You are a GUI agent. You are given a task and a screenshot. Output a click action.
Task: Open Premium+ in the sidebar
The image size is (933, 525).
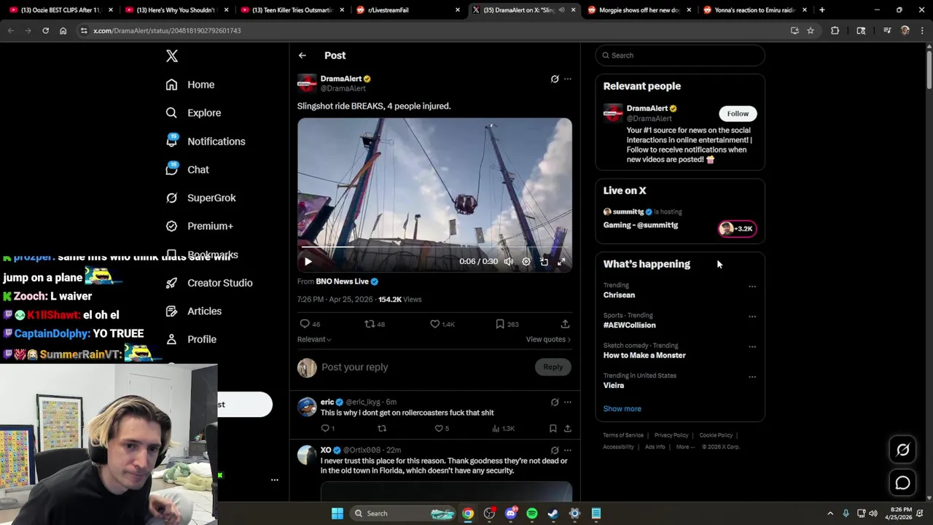199,226
